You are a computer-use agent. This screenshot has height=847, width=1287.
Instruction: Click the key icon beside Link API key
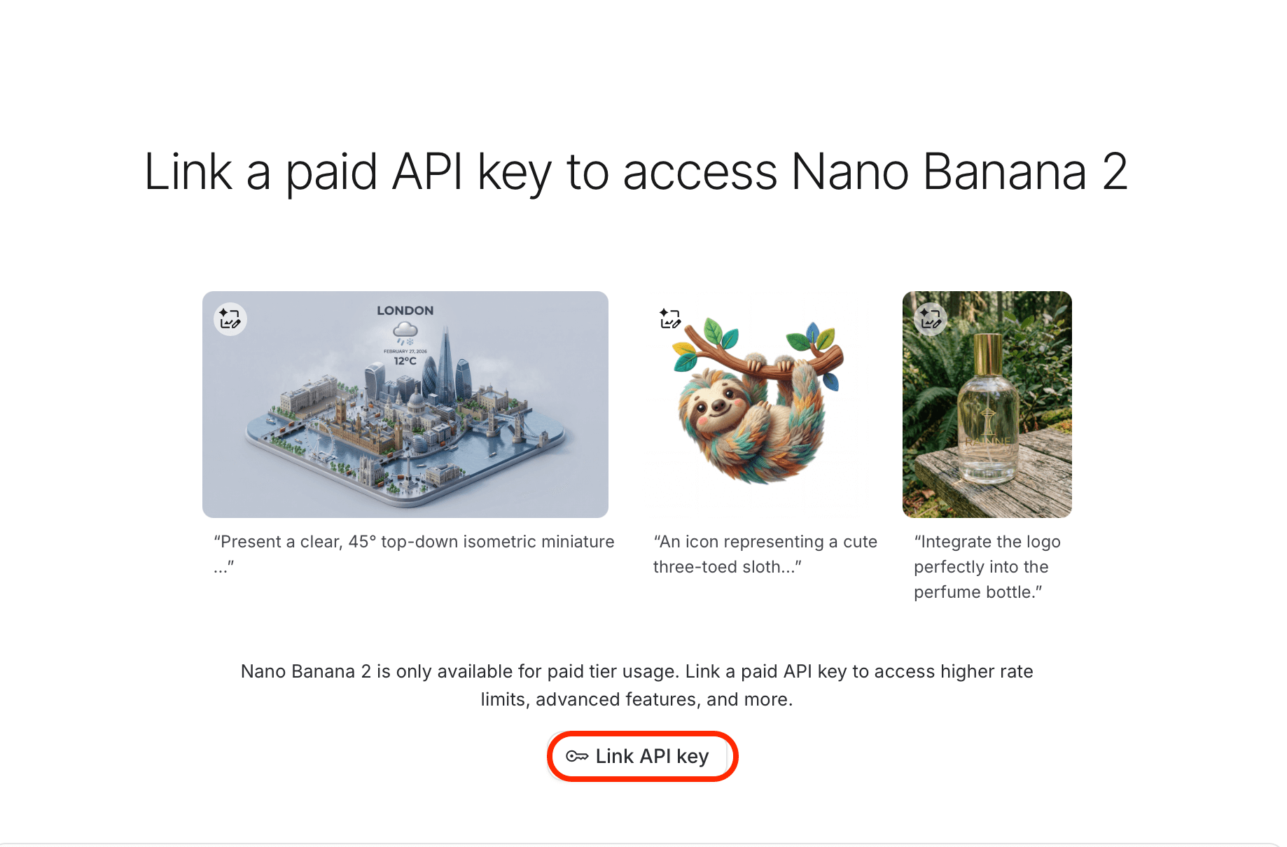pos(576,756)
